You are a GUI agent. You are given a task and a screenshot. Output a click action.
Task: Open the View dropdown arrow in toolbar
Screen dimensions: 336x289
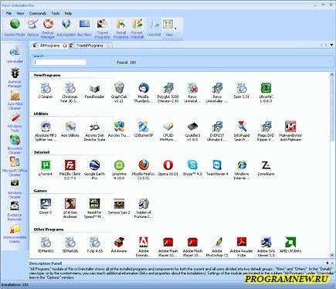[175, 29]
